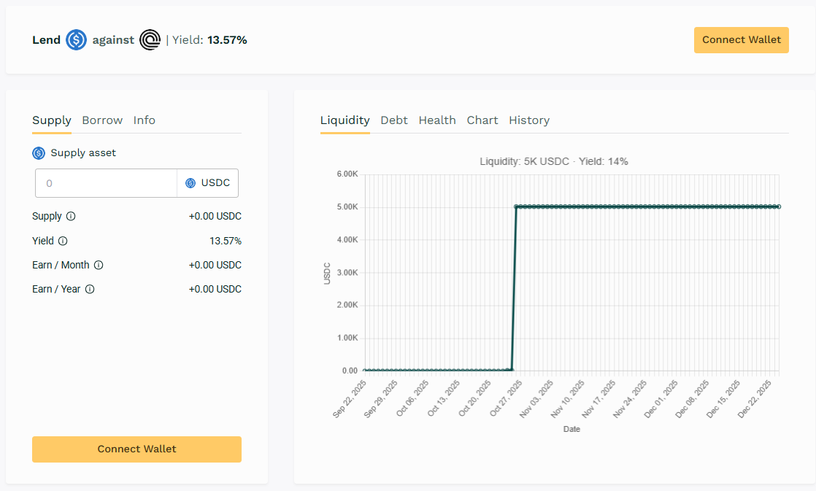This screenshot has height=491, width=816.
Task: Click info icon next to Yield
Action: 63,241
